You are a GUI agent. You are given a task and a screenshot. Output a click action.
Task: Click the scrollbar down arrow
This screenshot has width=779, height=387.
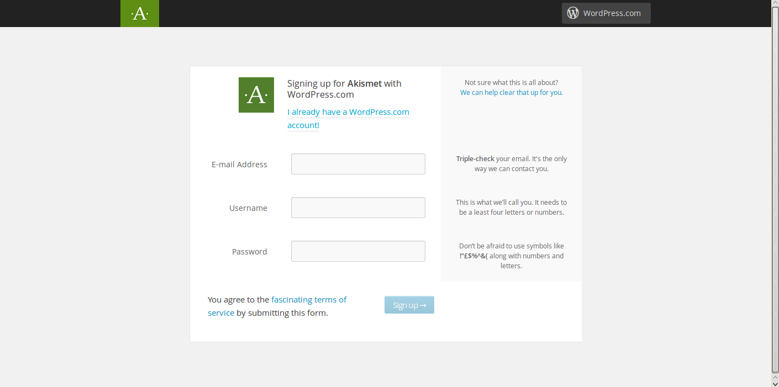[x=775, y=383]
